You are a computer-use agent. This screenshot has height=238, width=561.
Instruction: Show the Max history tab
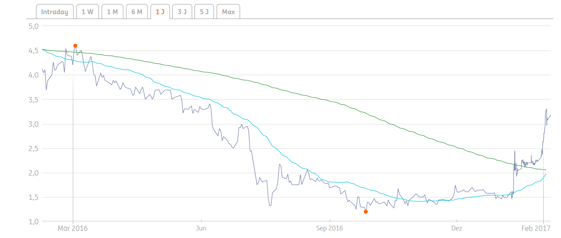tap(228, 12)
